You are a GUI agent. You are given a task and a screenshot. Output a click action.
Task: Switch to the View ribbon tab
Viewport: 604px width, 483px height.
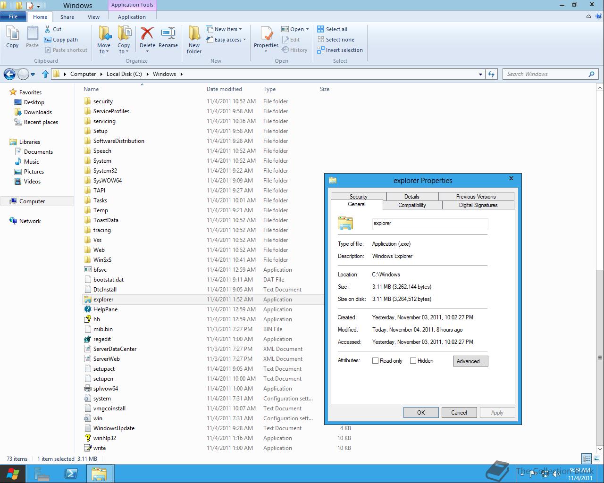(x=93, y=17)
